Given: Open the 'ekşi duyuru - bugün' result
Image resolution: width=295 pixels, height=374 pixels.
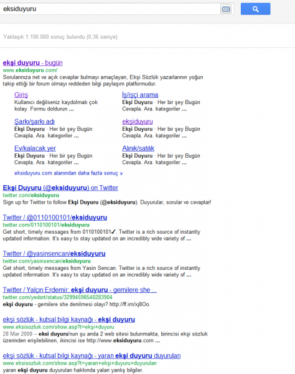Looking at the screenshot, I should pos(32,63).
